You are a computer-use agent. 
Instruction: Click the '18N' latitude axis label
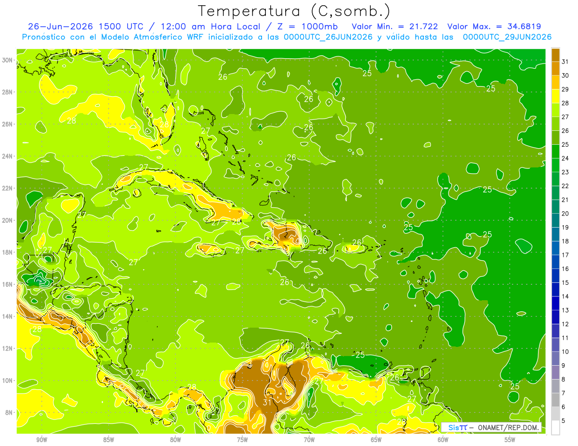8,252
